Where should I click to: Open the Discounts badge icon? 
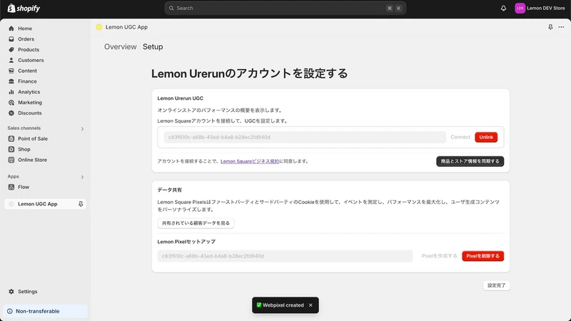[x=11, y=113]
